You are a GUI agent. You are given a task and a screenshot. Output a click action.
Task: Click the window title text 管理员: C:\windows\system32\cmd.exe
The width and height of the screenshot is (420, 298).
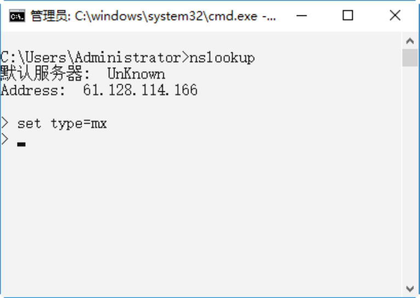point(153,16)
